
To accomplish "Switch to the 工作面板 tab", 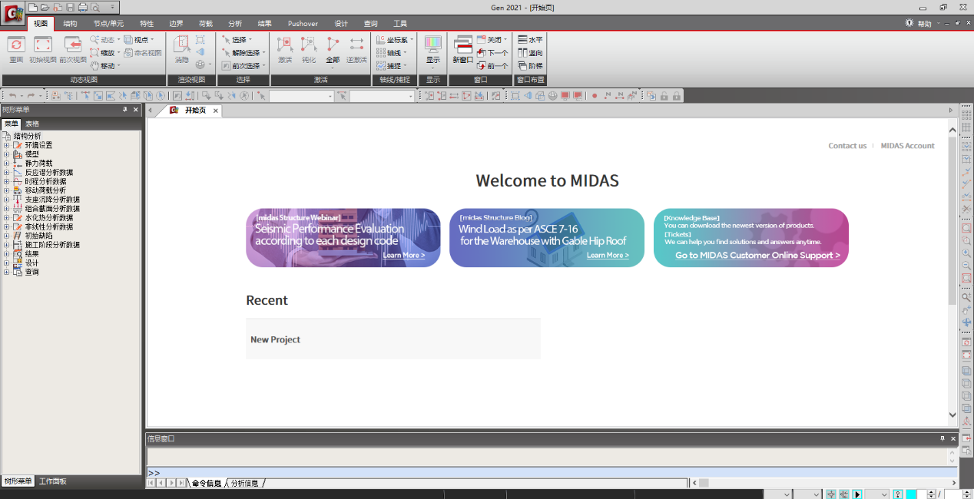I will [53, 481].
